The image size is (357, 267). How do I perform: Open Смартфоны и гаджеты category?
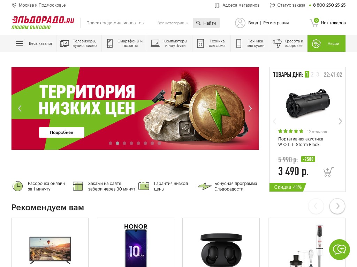tap(124, 43)
